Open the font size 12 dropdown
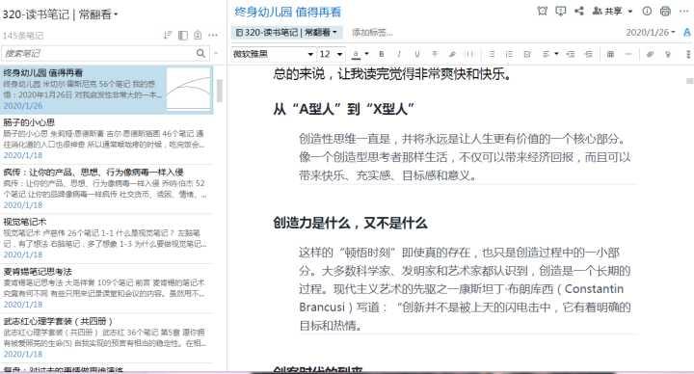The height and width of the screenshot is (374, 694). [331, 54]
